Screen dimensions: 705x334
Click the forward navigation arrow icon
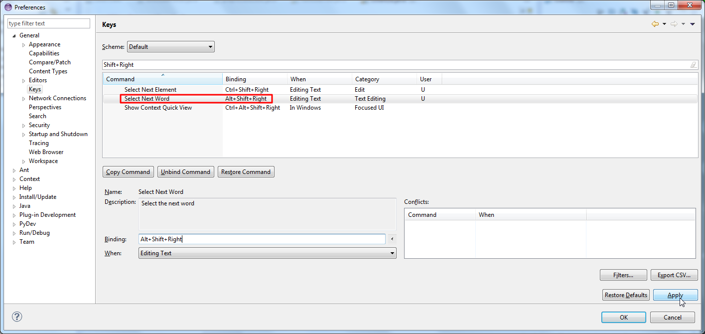click(x=674, y=24)
